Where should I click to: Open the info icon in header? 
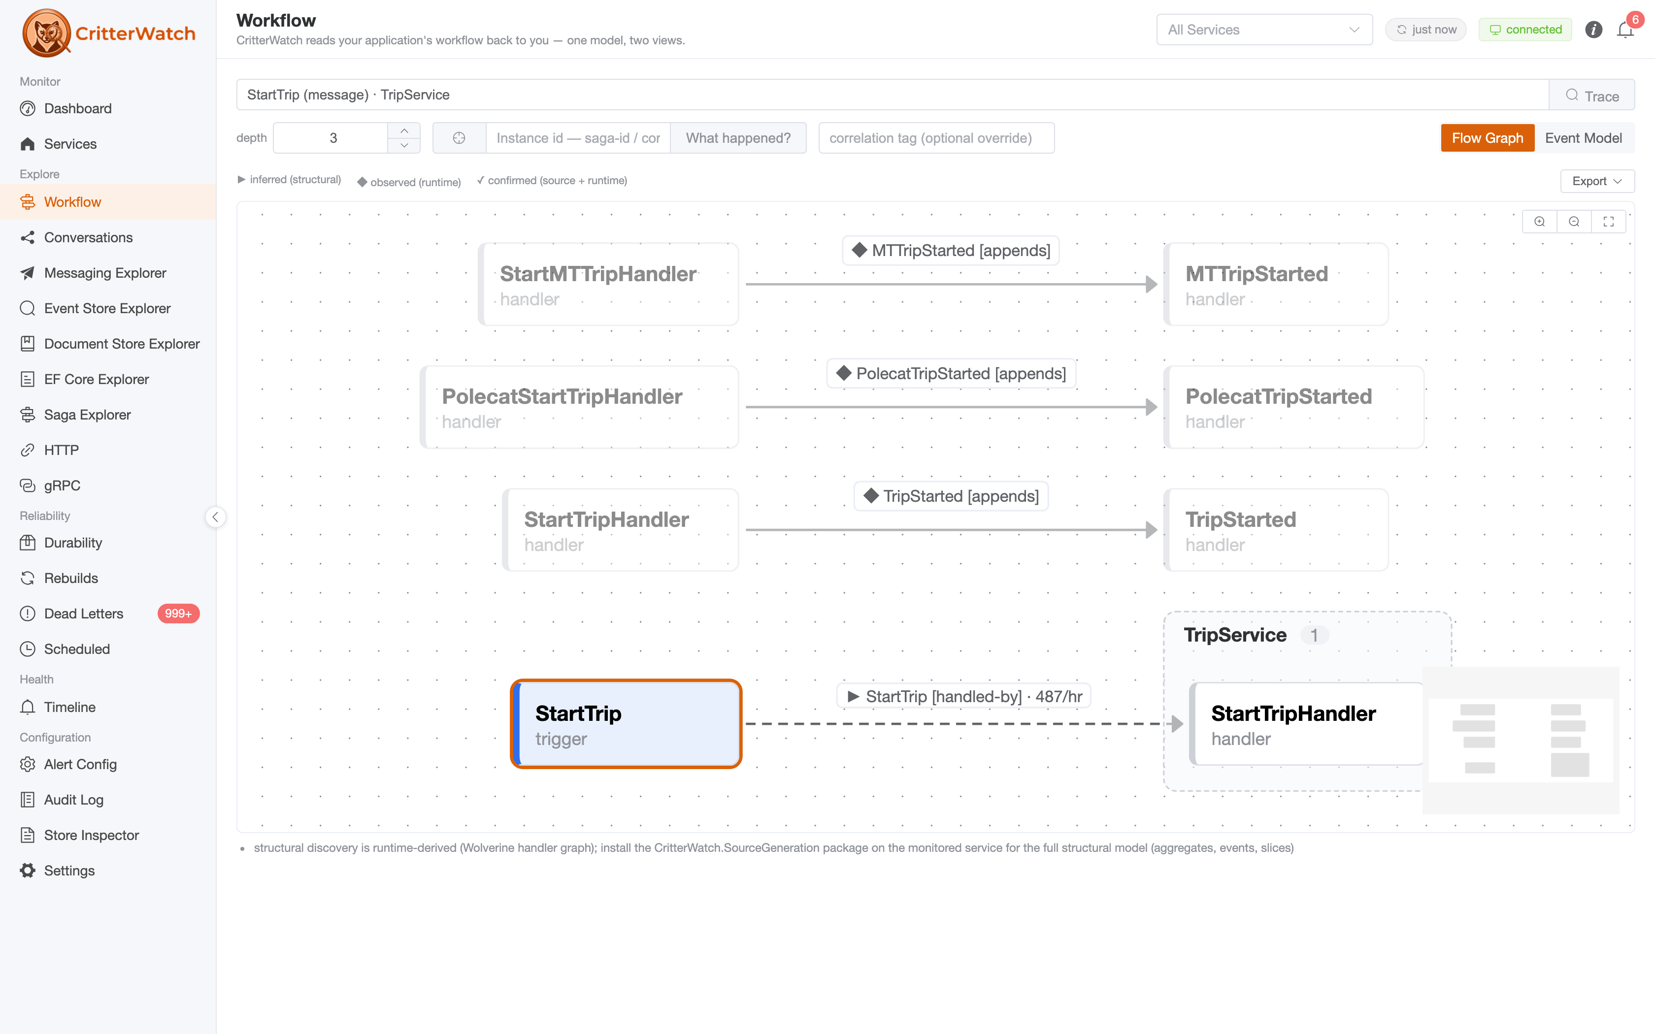(1593, 30)
